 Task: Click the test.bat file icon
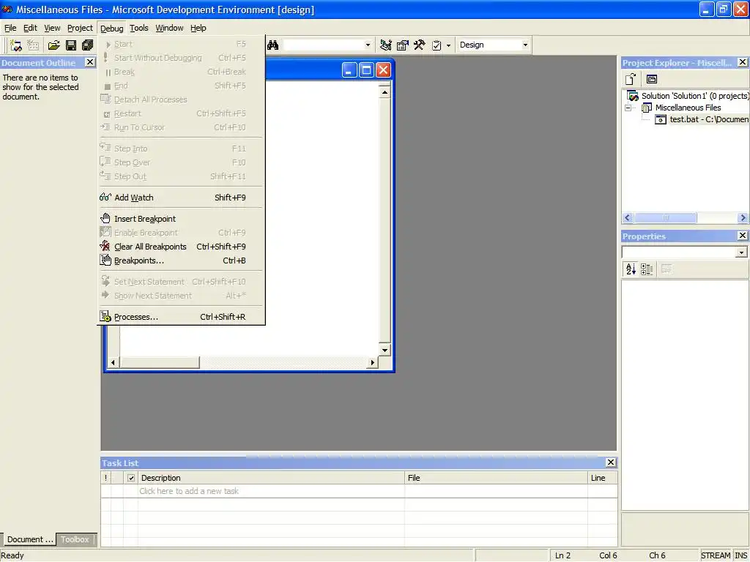coord(661,119)
